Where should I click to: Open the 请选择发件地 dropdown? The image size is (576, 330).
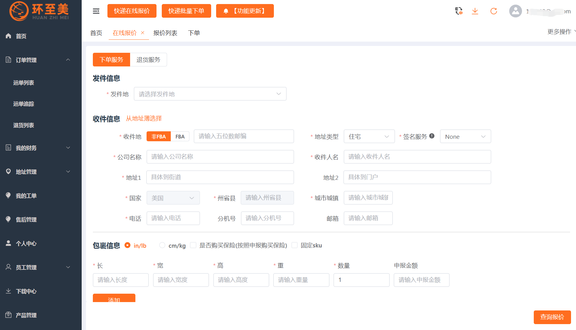coord(210,94)
